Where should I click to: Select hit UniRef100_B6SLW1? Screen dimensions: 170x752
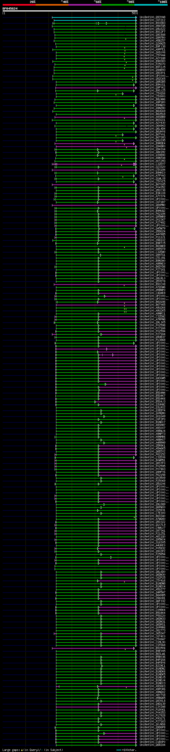click(x=152, y=654)
